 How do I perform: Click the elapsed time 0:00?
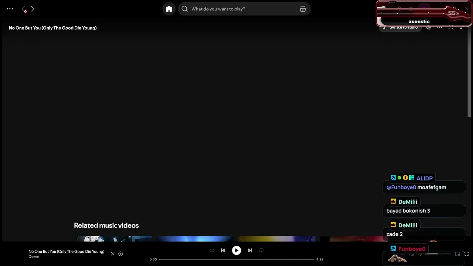click(x=153, y=259)
